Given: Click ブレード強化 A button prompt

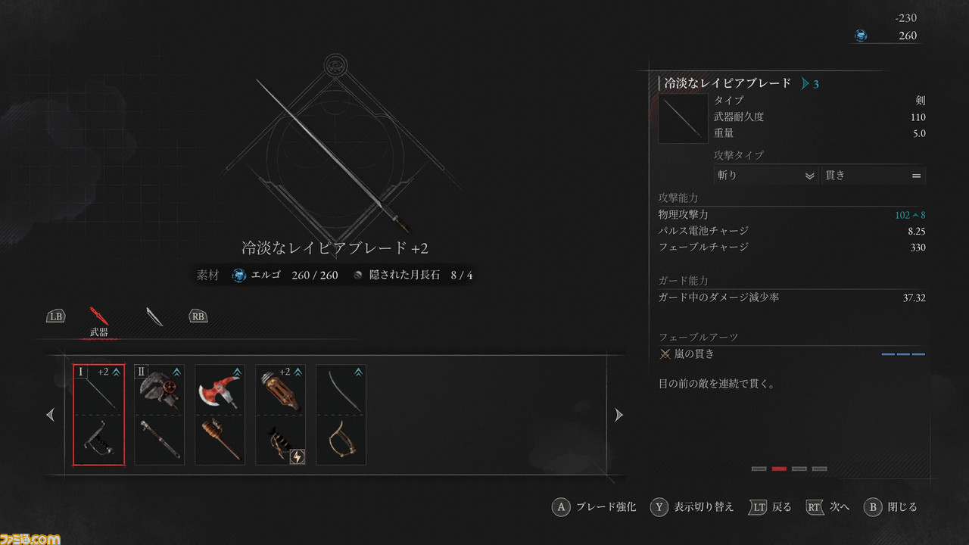Looking at the screenshot, I should (594, 507).
